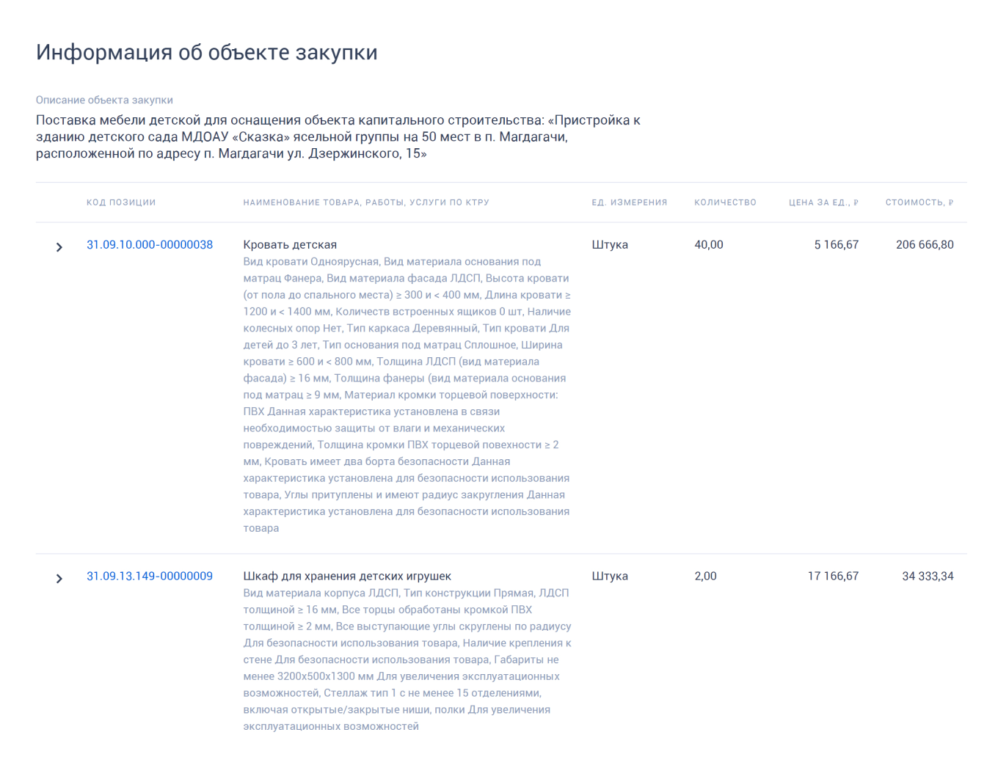Click the Информация об объекте закупки heading

coord(207,53)
